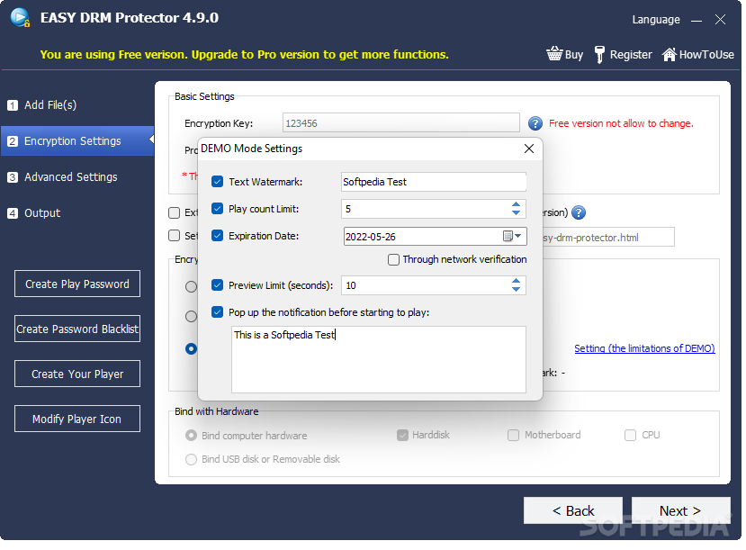Open Setting (the limitations of DEMO) link
This screenshot has width=746, height=550.
[x=644, y=348]
